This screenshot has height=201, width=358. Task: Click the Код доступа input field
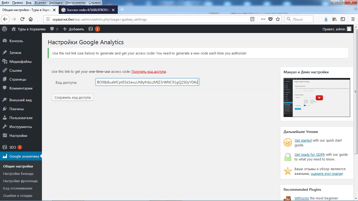[x=147, y=82]
